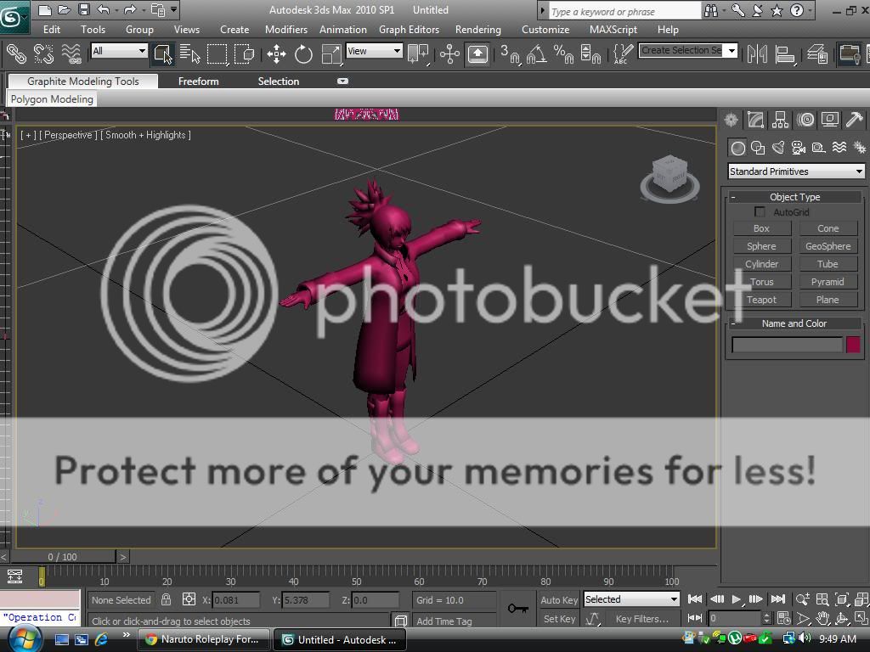The image size is (870, 652).
Task: Activate the Select and Move tool
Action: click(276, 53)
